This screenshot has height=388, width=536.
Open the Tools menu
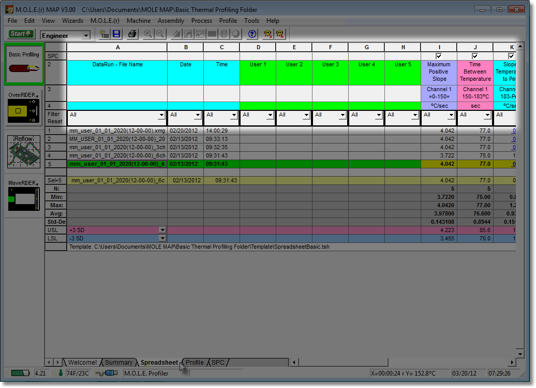pos(251,21)
